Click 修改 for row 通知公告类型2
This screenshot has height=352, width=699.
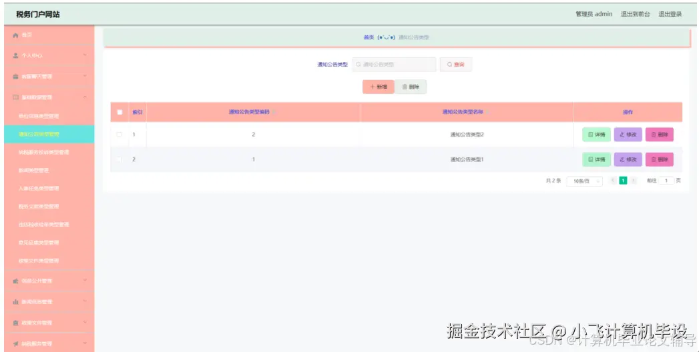pyautogui.click(x=628, y=135)
